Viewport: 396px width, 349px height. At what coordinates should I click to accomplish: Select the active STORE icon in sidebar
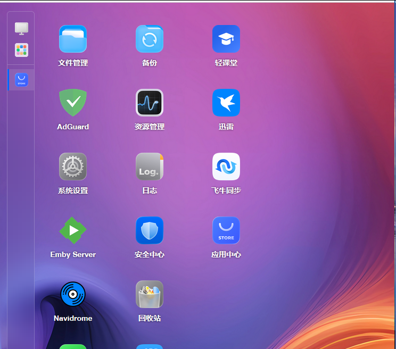[x=21, y=80]
